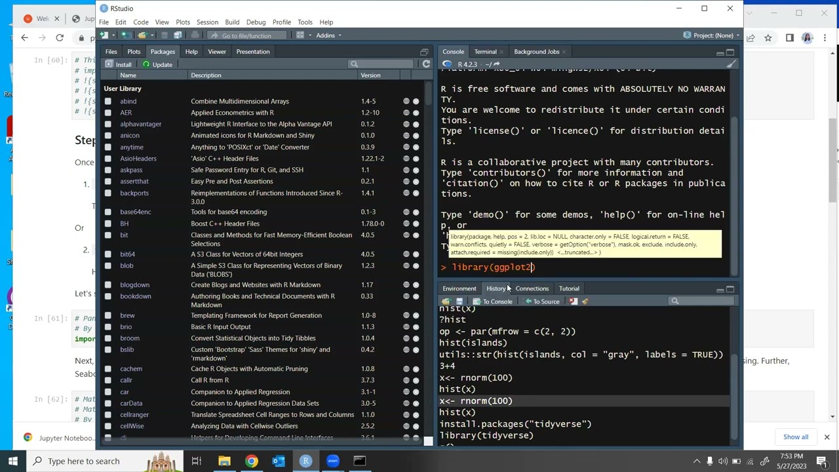Viewport: 839px width, 472px height.
Task: Remove the abind package with its X icon
Action: pos(416,102)
